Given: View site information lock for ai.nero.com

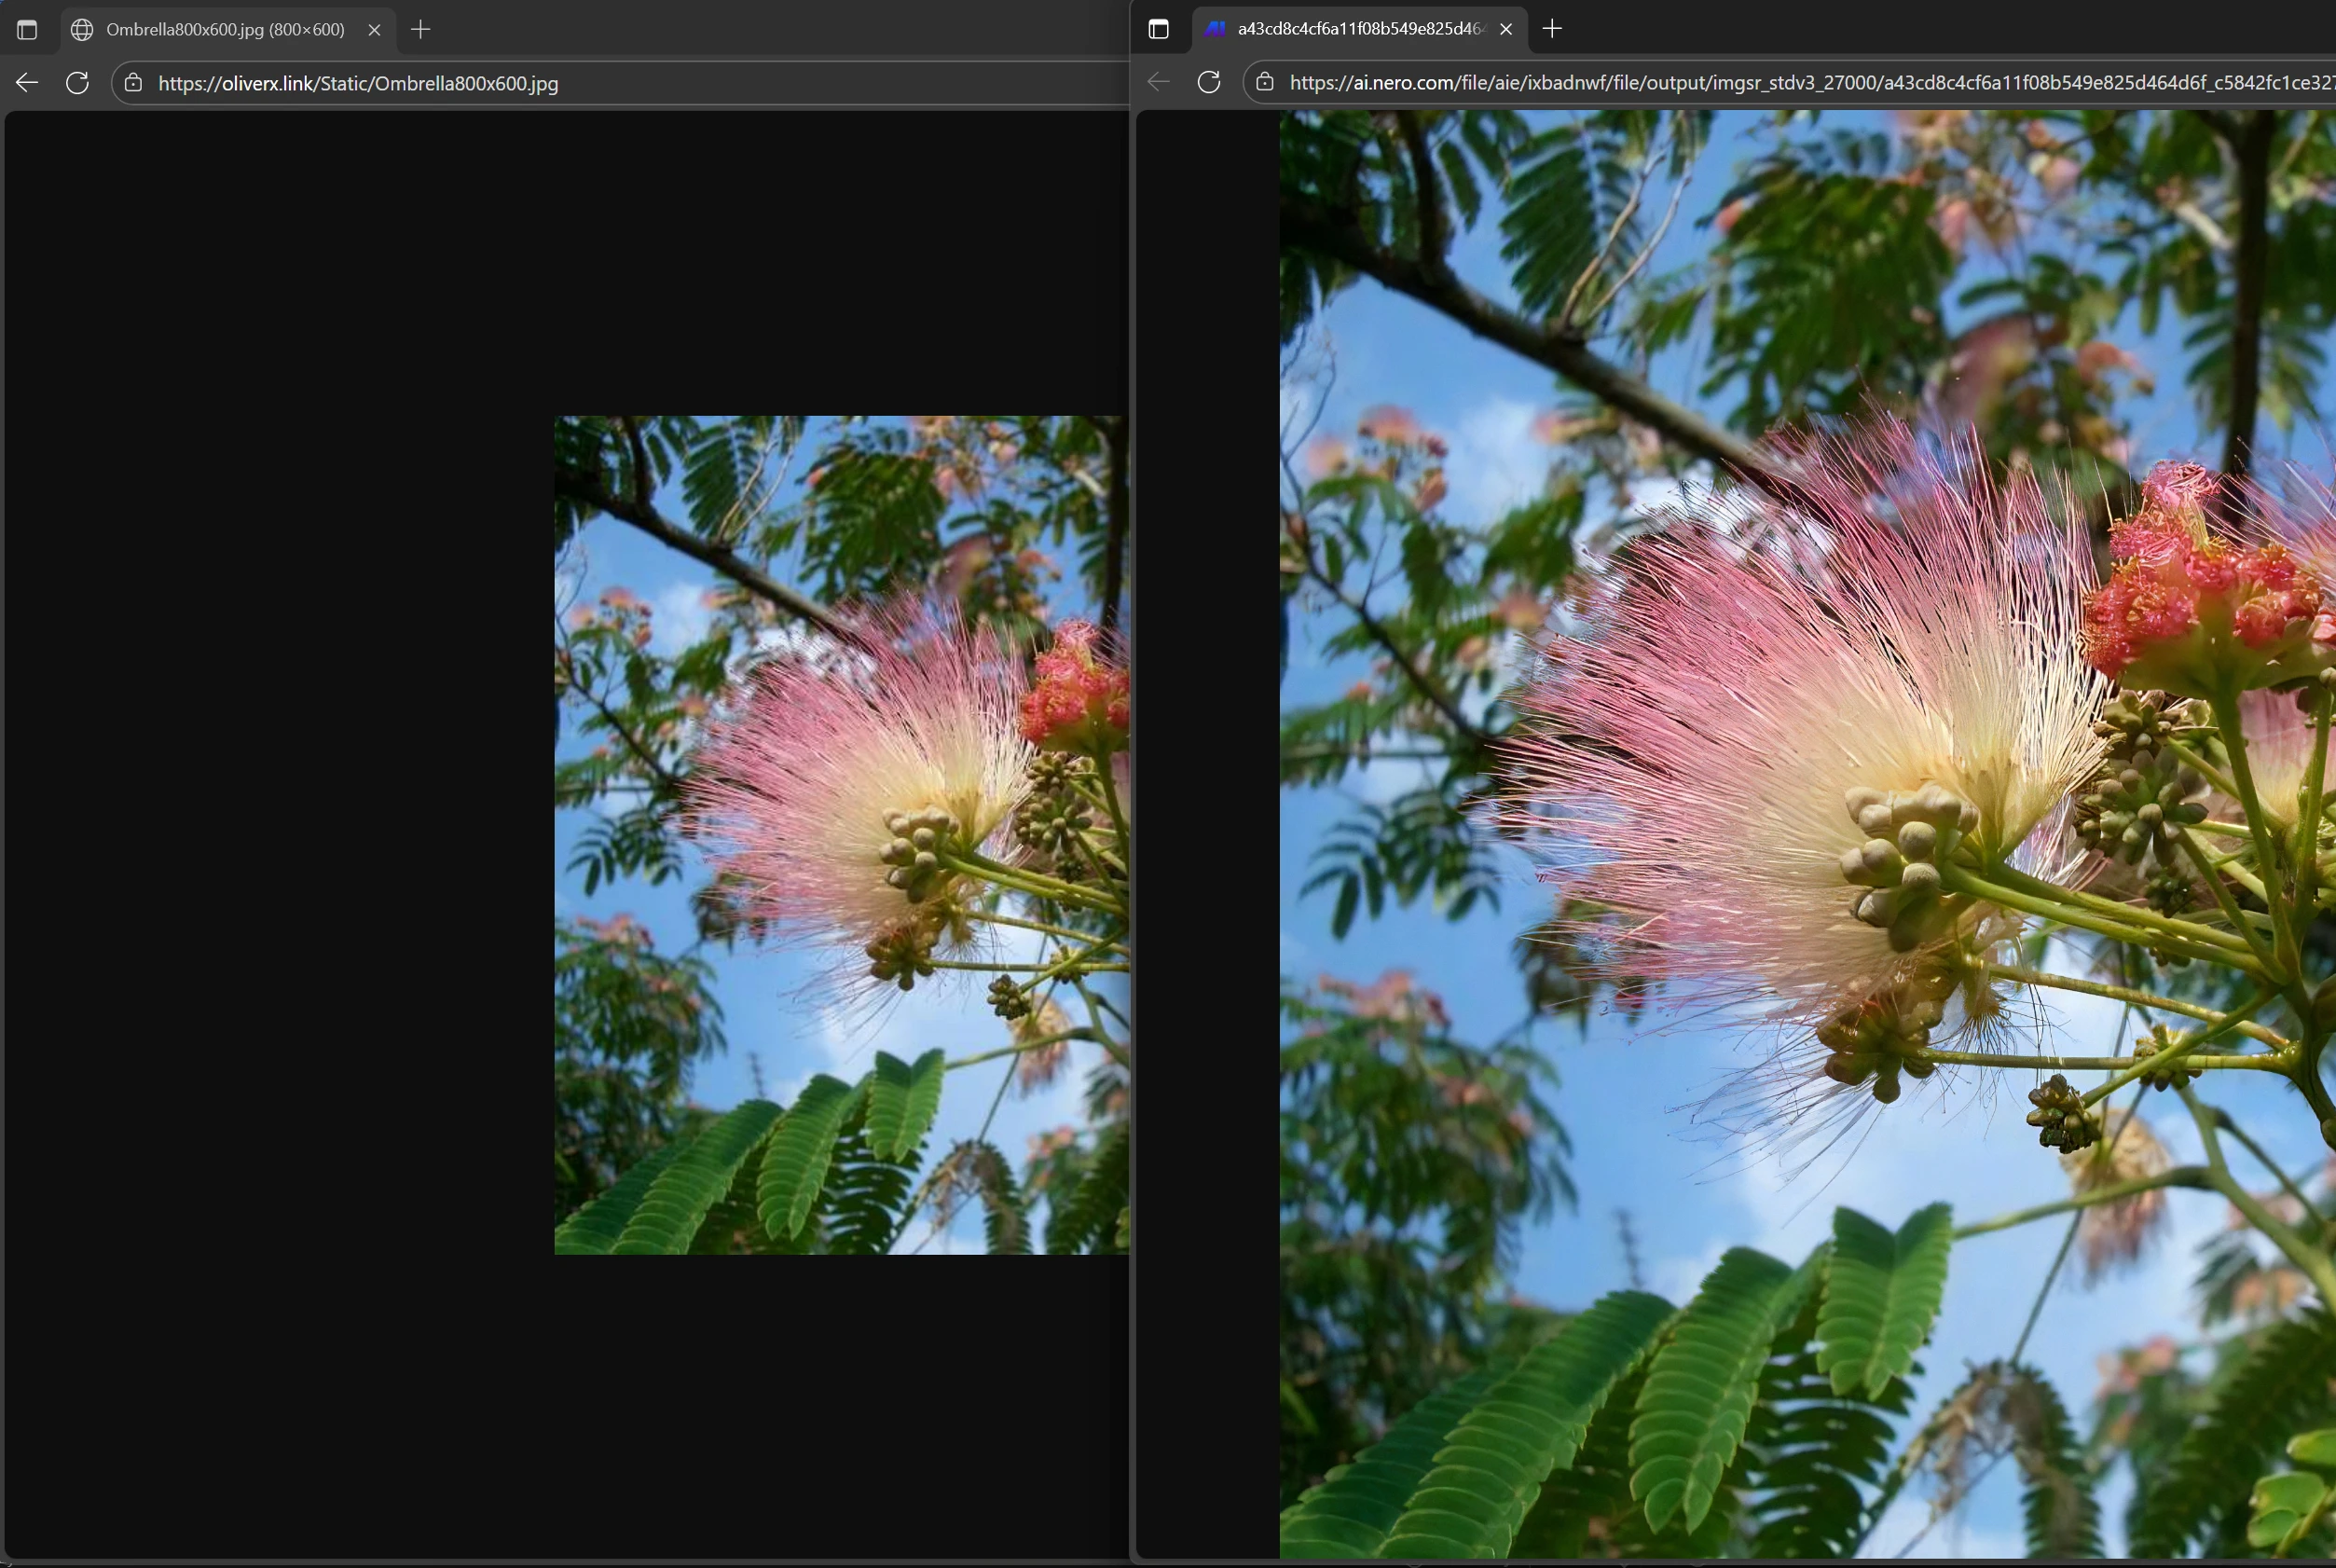Looking at the screenshot, I should pyautogui.click(x=1265, y=82).
